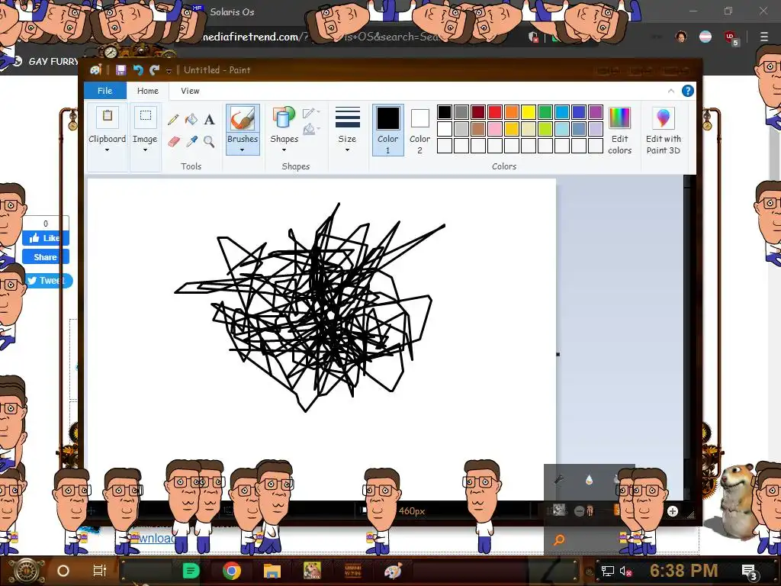
Task: Open Chrome from the taskbar
Action: pyautogui.click(x=232, y=571)
